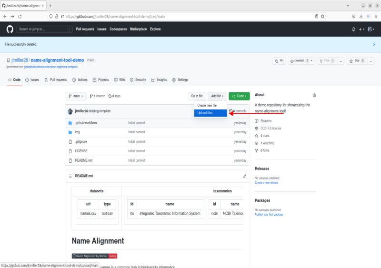
Task: Click the Go to file button
Action: point(197,96)
